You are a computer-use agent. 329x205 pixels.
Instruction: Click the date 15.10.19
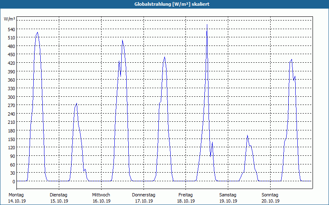pos(59,201)
